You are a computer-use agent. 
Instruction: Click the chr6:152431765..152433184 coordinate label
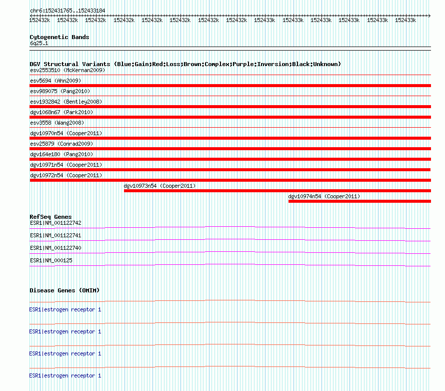tap(67, 11)
